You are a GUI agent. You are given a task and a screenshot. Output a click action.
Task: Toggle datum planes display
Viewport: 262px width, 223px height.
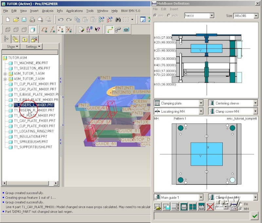point(45,30)
